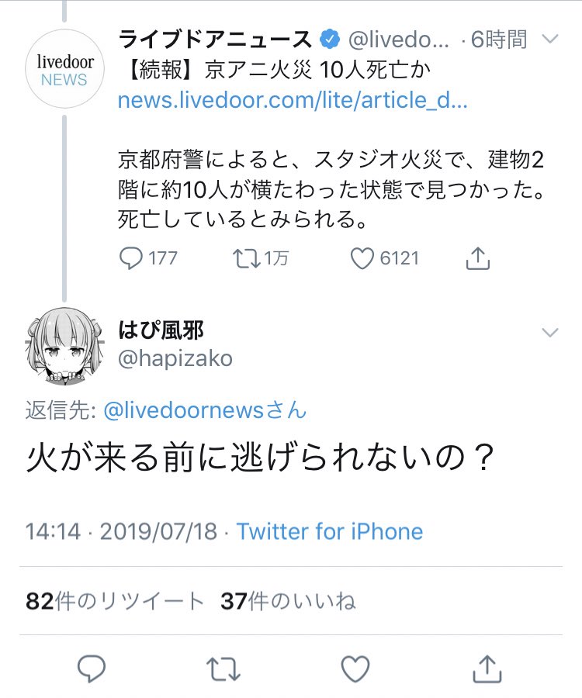This screenshot has width=582, height=698.
Task: Select the ライブドアニュース account name
Action: click(x=215, y=36)
